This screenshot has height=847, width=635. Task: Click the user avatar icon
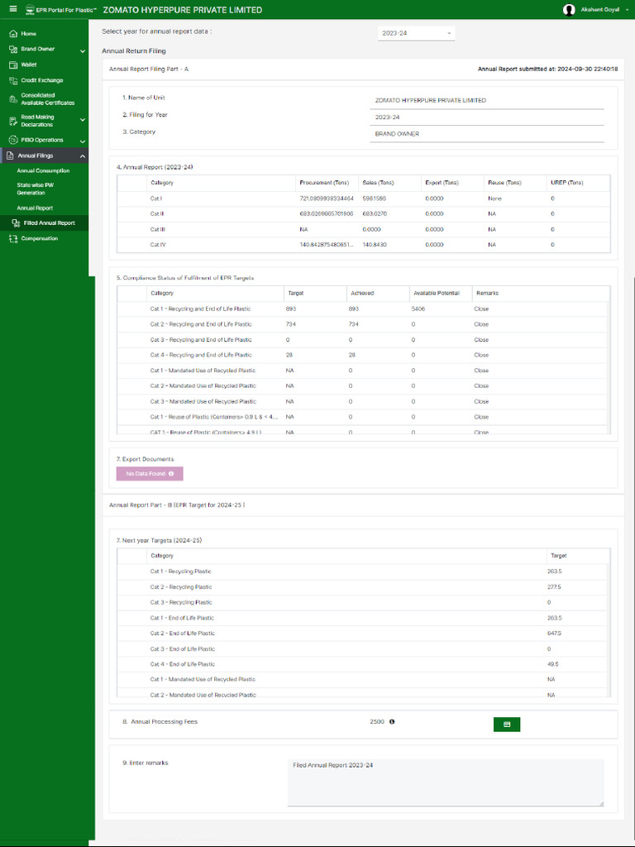tap(569, 10)
